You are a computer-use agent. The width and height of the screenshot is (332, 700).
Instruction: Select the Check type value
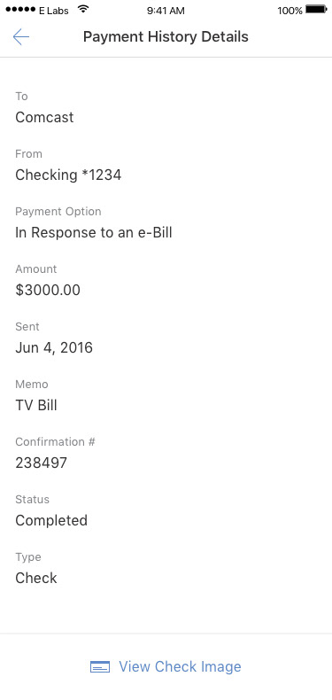[36, 578]
